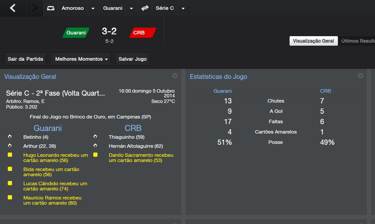Click the forward navigation arrow

click(x=35, y=8)
